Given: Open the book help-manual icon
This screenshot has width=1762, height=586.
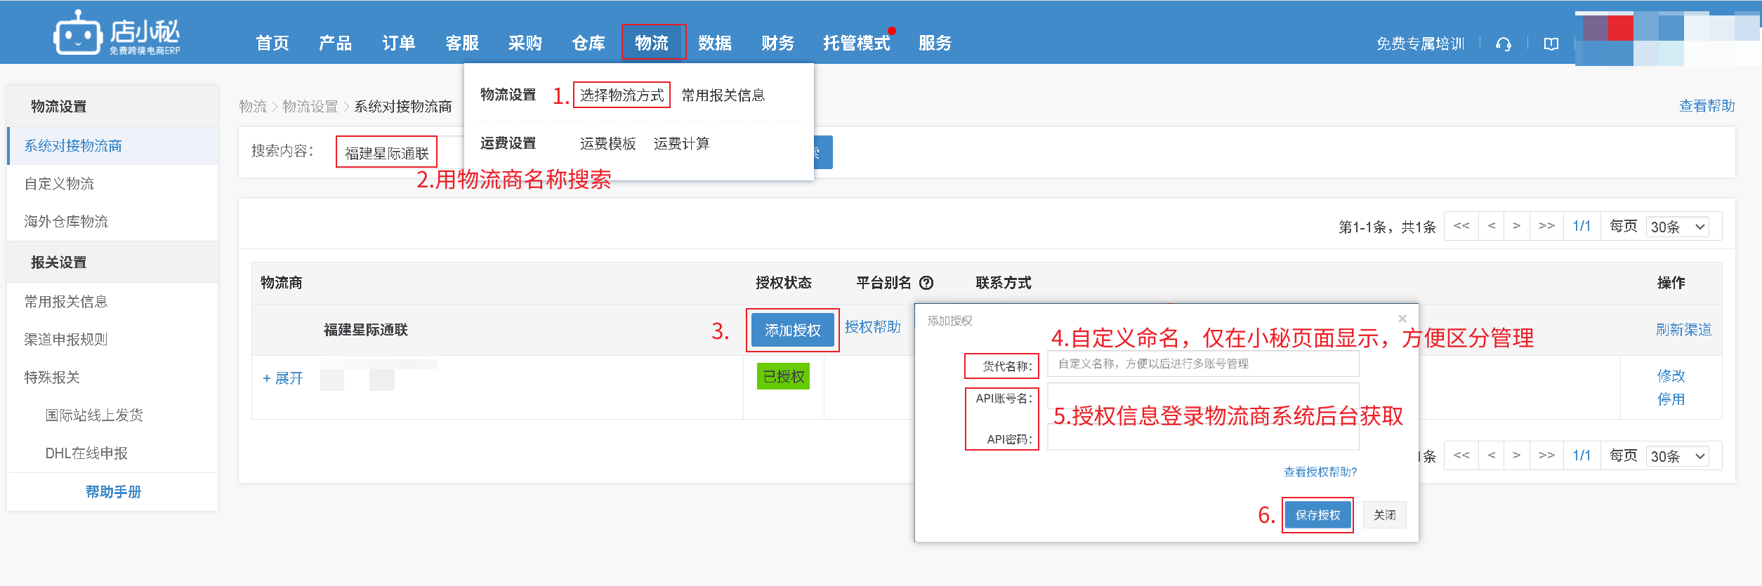Looking at the screenshot, I should (1551, 44).
